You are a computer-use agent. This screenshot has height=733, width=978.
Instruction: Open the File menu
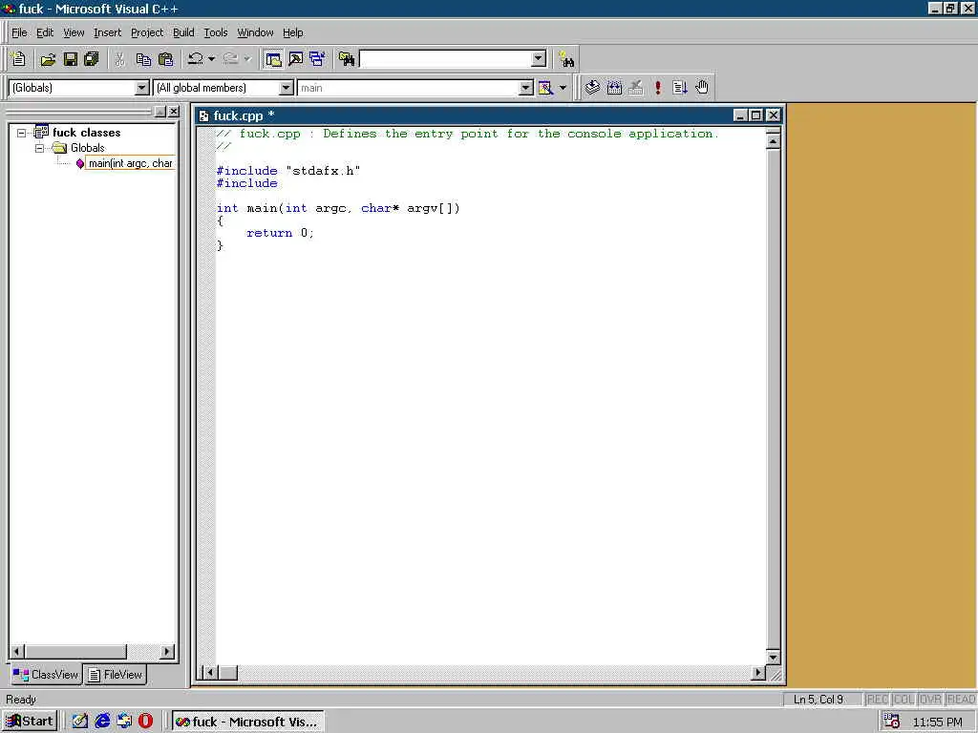coord(19,32)
